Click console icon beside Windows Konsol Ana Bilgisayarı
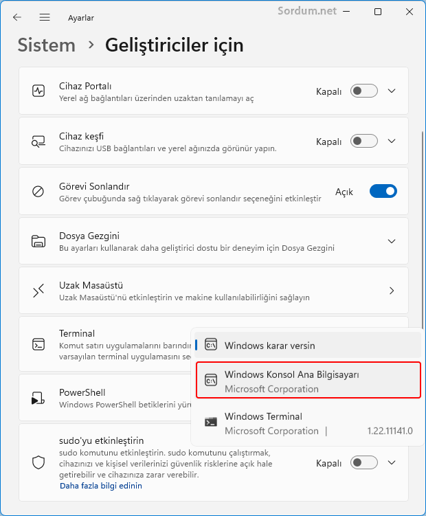This screenshot has width=426, height=516. tap(211, 381)
